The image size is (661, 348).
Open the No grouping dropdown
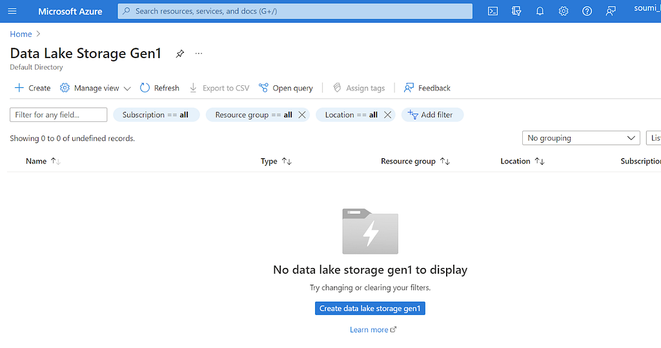coord(581,138)
